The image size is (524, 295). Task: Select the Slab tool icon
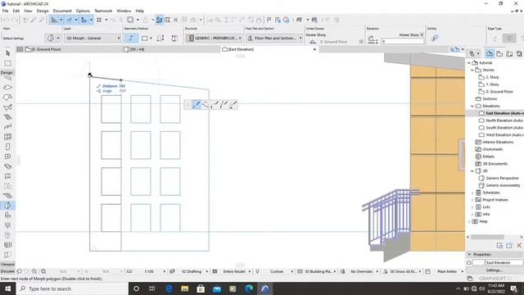[7, 88]
